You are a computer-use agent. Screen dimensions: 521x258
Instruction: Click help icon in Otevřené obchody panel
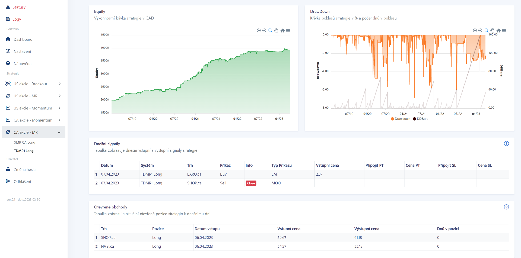(x=506, y=207)
